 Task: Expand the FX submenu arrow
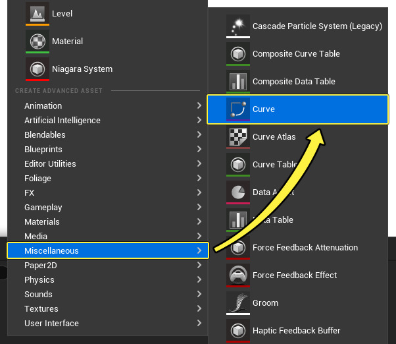pos(199,192)
